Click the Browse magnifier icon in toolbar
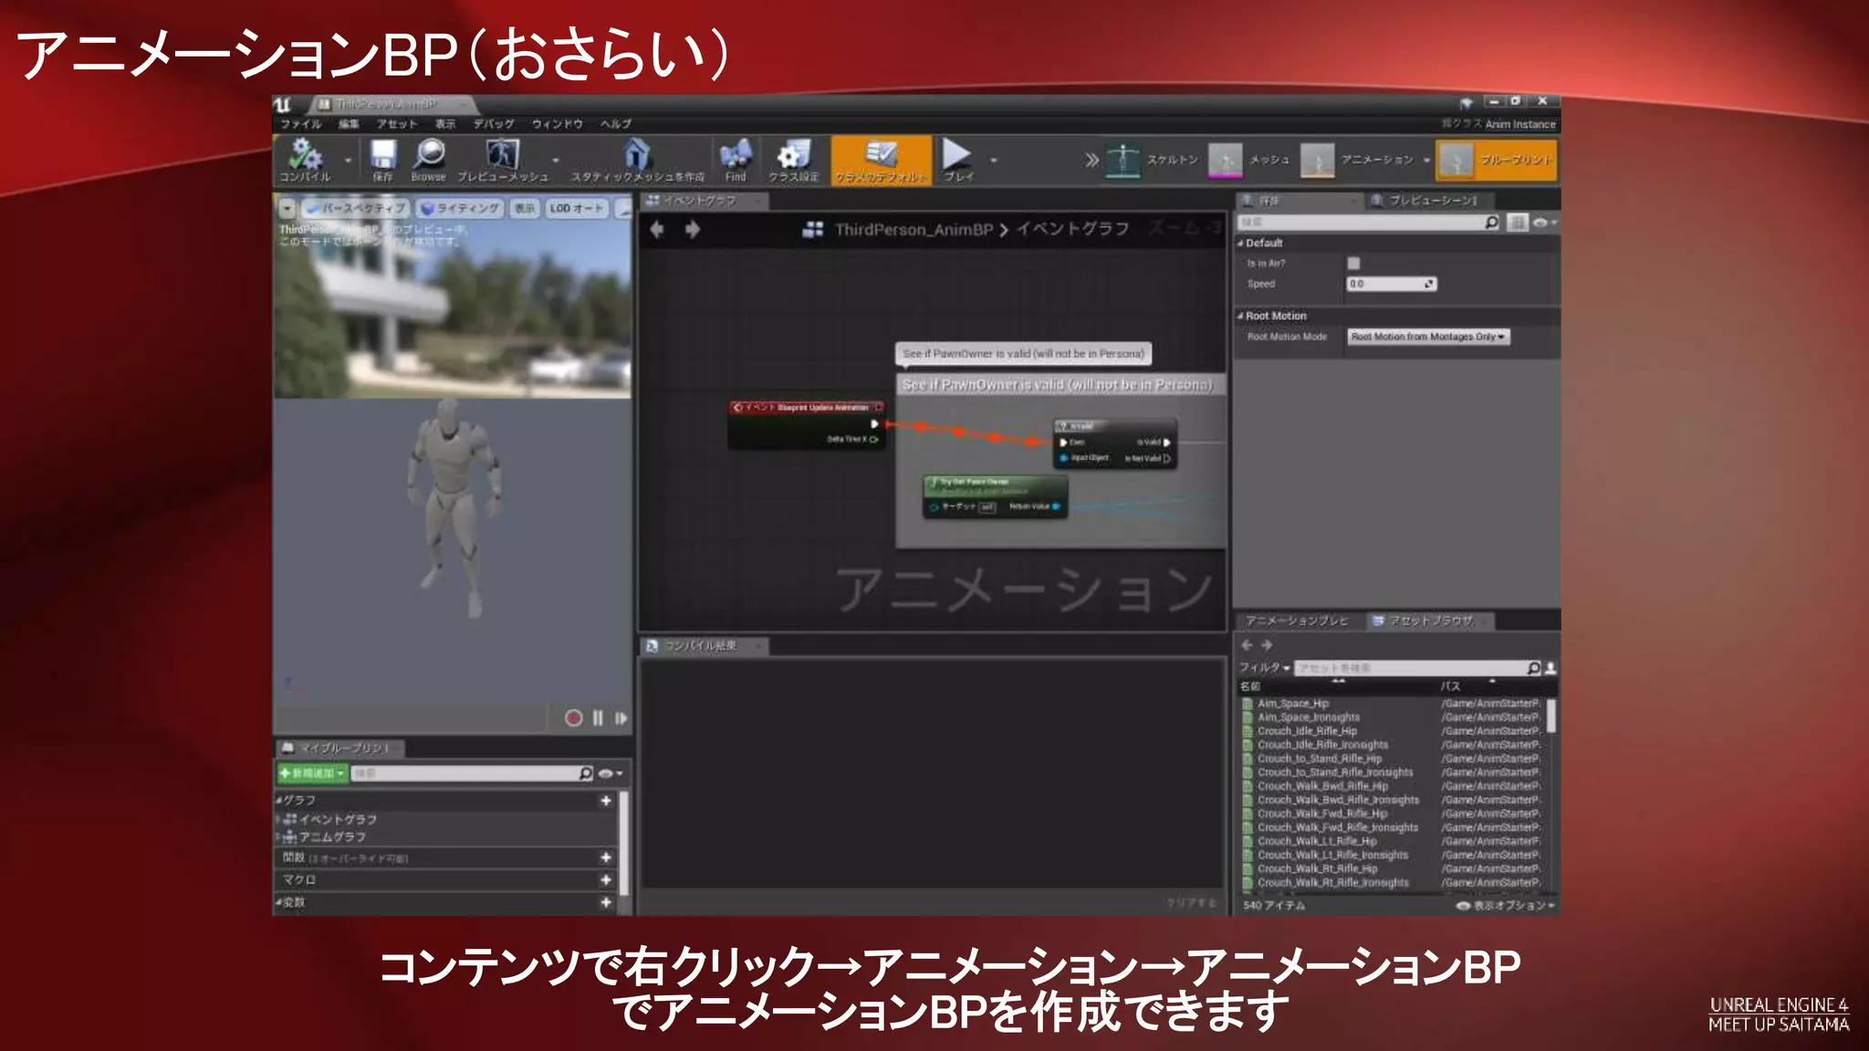The width and height of the screenshot is (1869, 1051). point(428,160)
